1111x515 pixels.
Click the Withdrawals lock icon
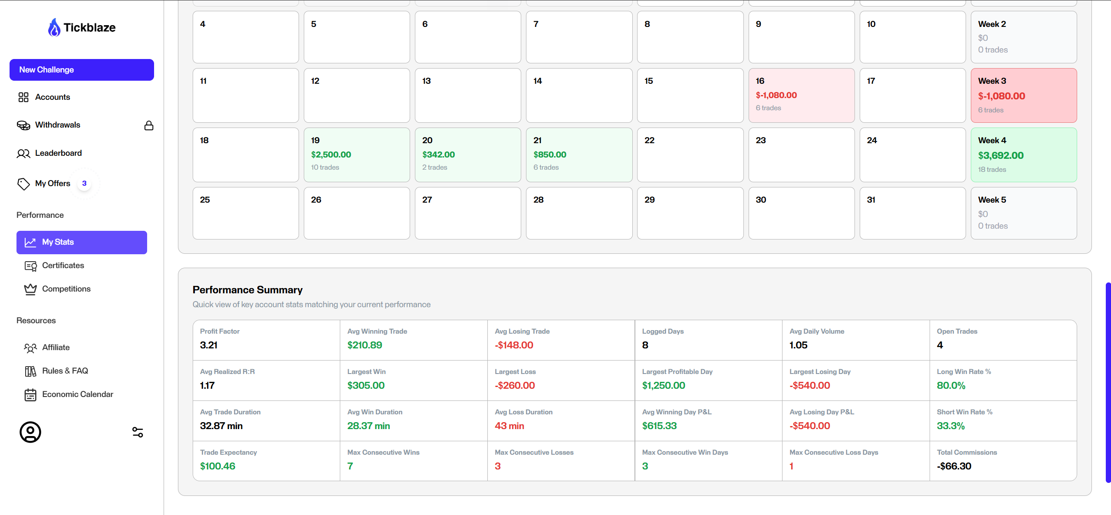pos(149,125)
